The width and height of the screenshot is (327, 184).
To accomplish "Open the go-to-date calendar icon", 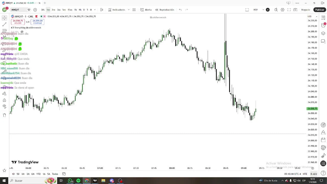I will [64, 174].
